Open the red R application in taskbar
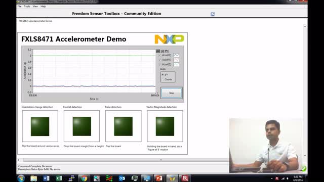Screen dimensions: 324x182 185,178
